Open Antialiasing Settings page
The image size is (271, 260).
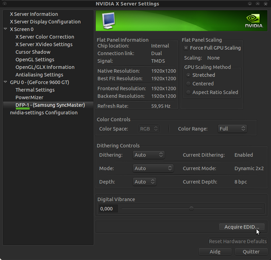pyautogui.click(x=39, y=75)
